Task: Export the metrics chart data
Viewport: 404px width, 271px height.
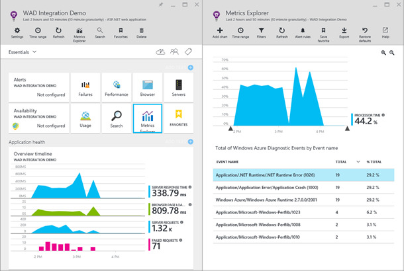Action: tap(344, 33)
